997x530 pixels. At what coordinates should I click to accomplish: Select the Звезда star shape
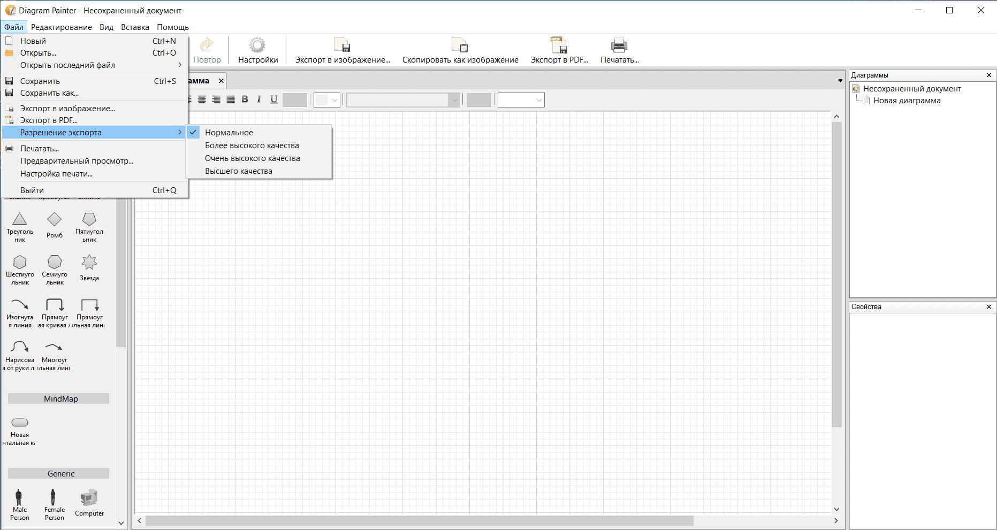coord(89,267)
